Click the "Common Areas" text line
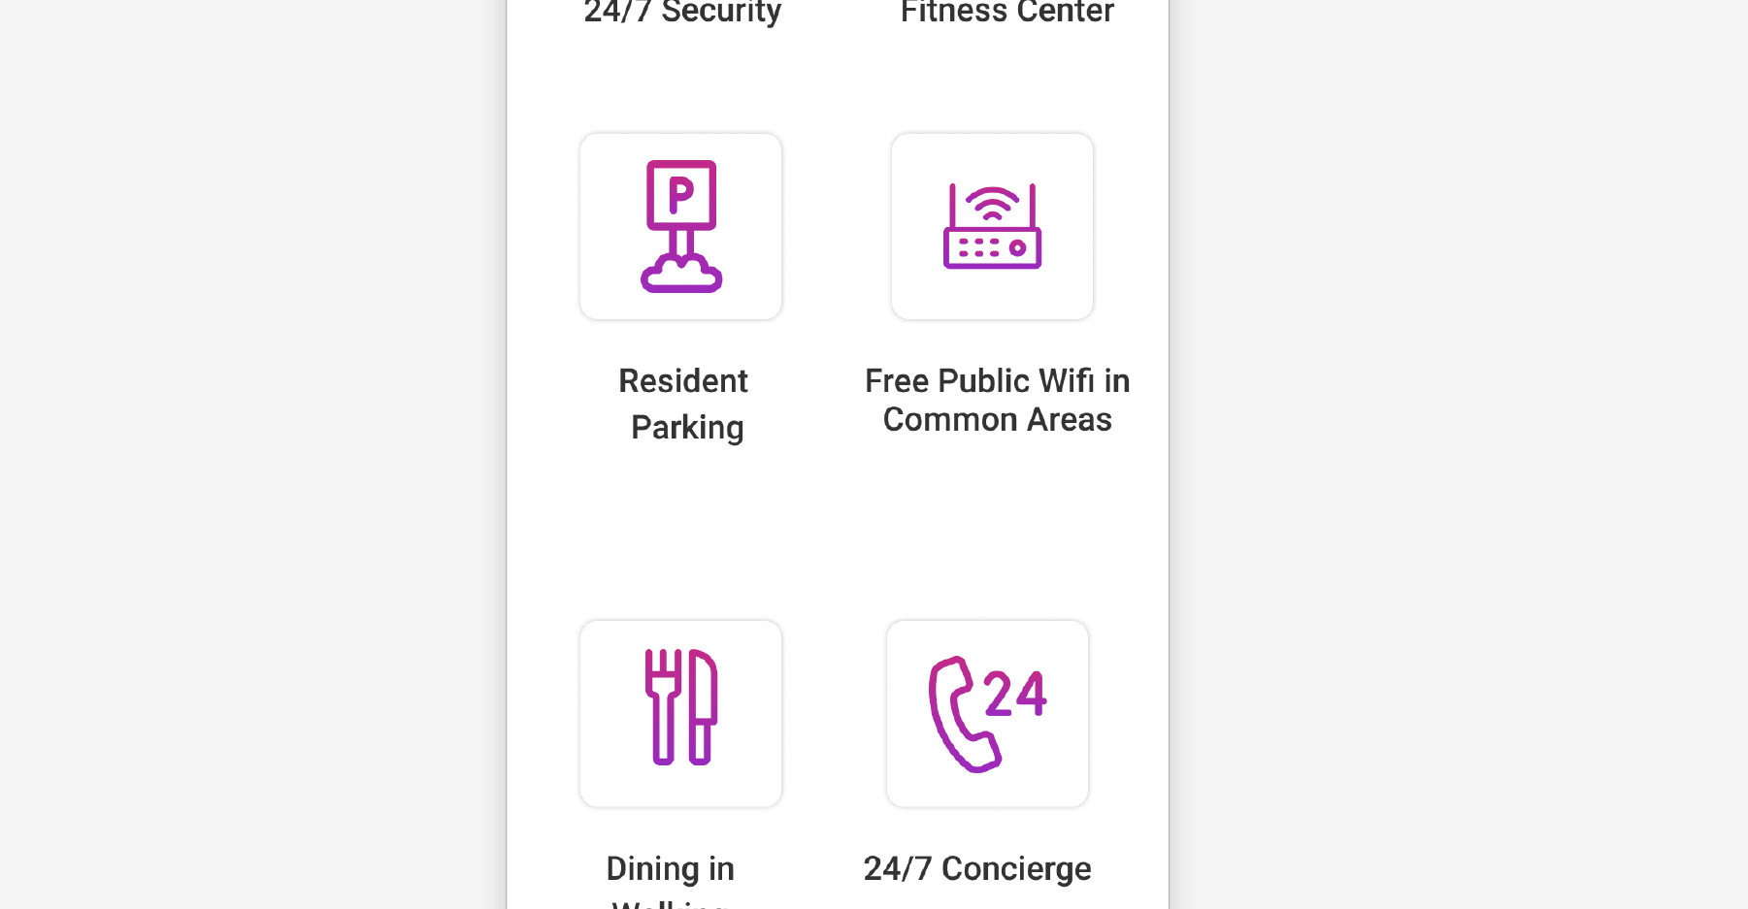1748x909 pixels. [x=997, y=420]
